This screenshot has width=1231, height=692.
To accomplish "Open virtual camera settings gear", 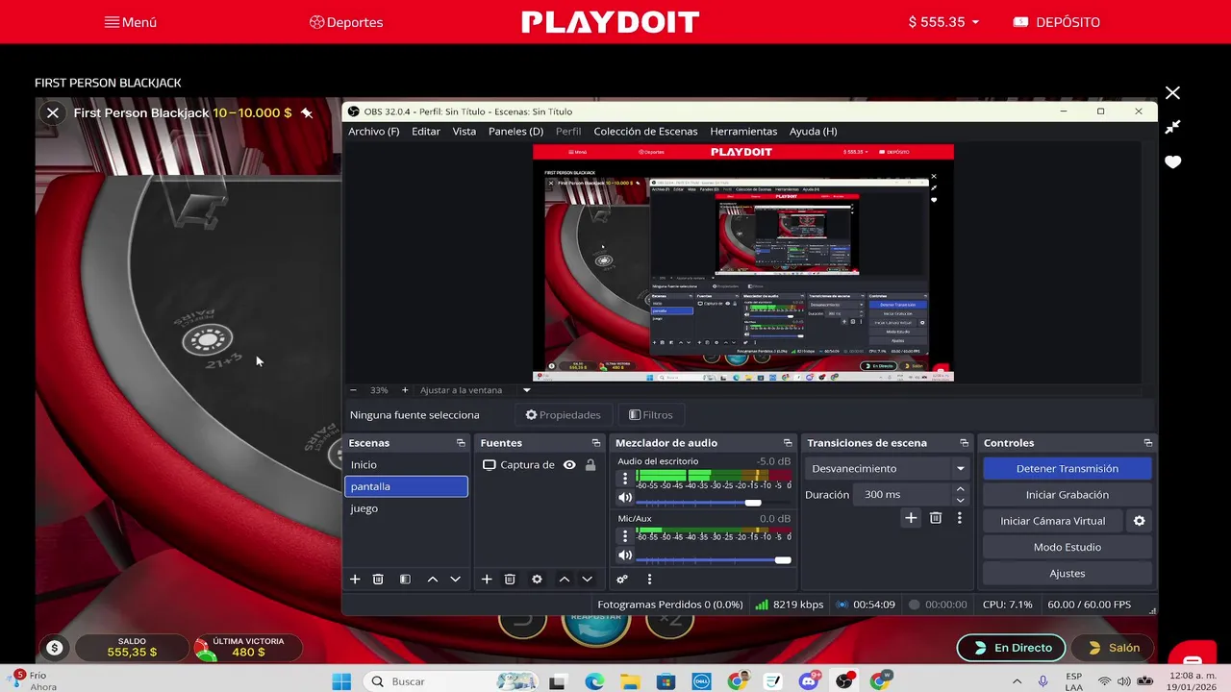I will tap(1140, 521).
